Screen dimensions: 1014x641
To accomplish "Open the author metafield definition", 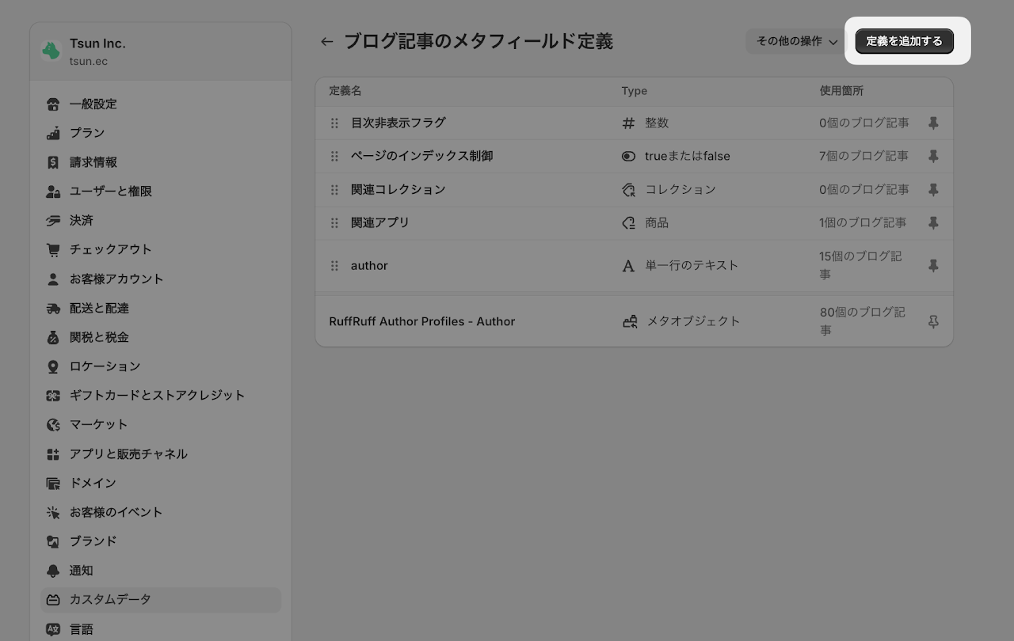I will 369,266.
